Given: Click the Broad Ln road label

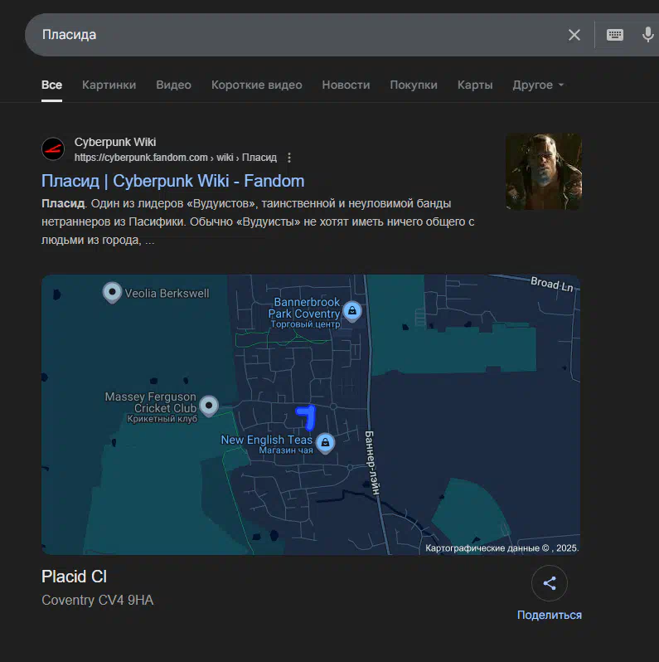Looking at the screenshot, I should [552, 285].
